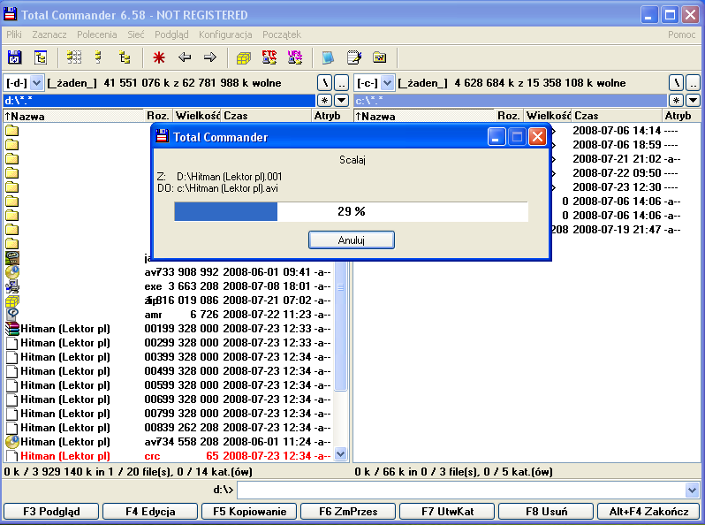Open the FTP connect toolbar icon
705x525 pixels.
[x=270, y=57]
